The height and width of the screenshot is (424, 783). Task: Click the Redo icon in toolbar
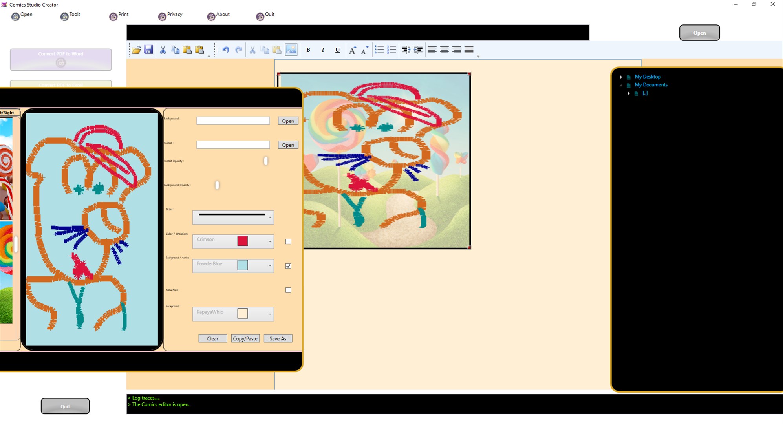tap(239, 49)
